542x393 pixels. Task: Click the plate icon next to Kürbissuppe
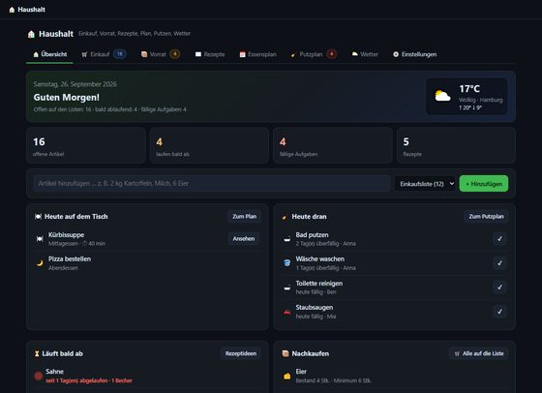pos(40,238)
